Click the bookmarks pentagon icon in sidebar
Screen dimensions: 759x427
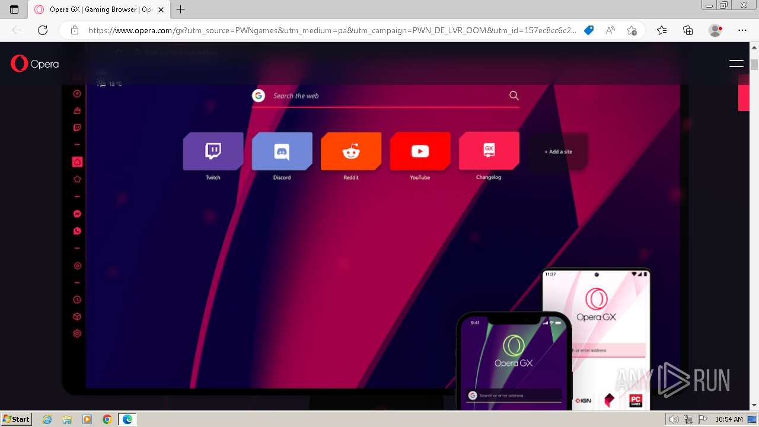click(x=77, y=179)
